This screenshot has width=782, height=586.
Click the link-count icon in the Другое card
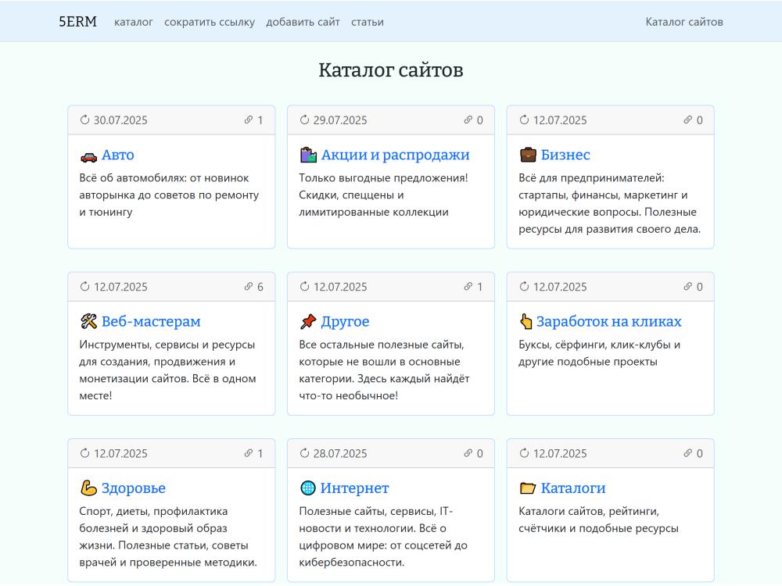point(468,286)
